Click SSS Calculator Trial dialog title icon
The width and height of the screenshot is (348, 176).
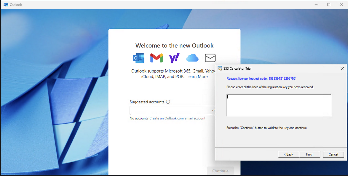coord(220,68)
